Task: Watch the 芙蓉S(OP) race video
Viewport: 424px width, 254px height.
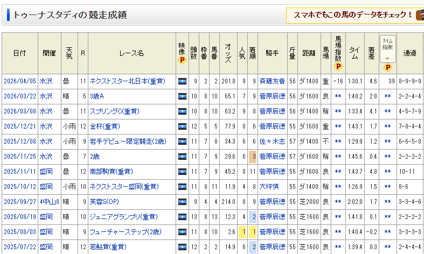Action: 182,202
